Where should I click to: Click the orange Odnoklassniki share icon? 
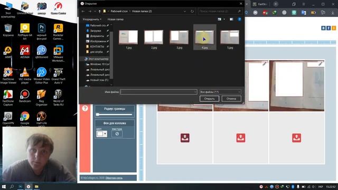(334, 28)
